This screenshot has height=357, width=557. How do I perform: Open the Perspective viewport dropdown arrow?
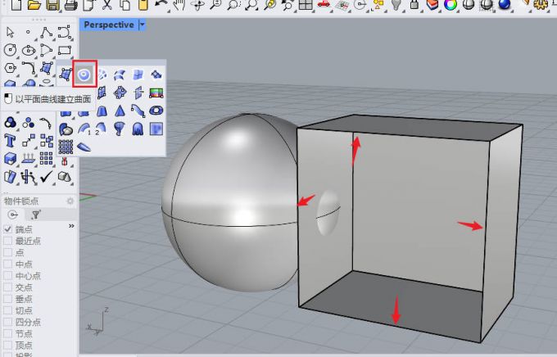click(143, 25)
